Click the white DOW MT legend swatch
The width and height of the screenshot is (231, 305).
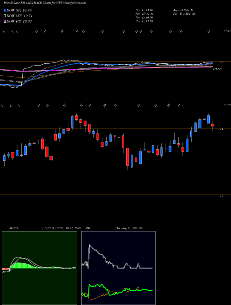coord(5,16)
